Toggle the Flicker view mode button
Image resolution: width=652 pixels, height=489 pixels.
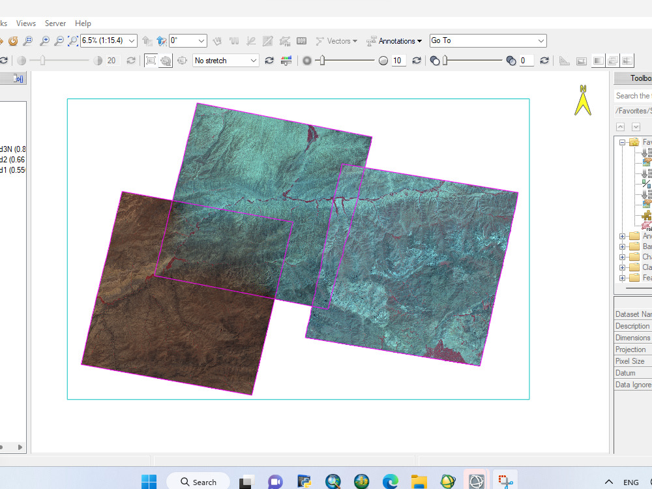(x=612, y=61)
